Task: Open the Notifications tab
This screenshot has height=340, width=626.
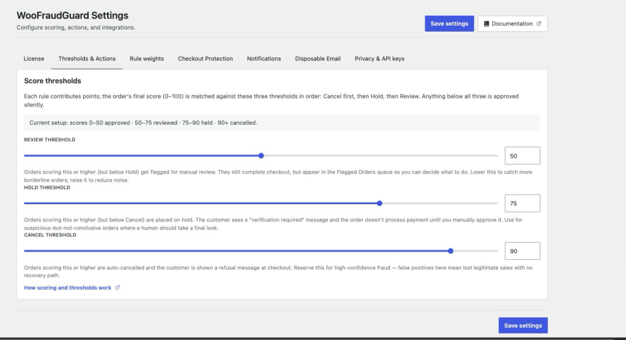Action: 264,59
